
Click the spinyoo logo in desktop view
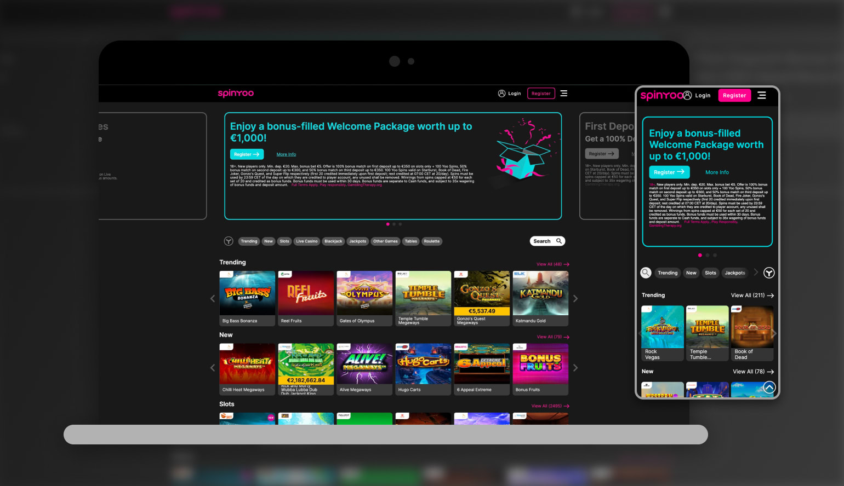(236, 93)
